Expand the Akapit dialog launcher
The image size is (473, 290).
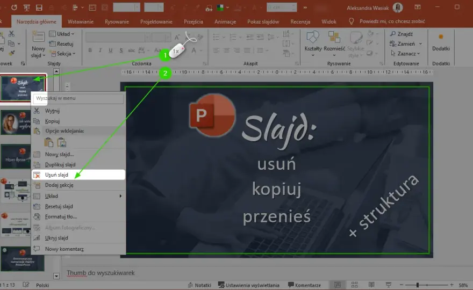297,63
